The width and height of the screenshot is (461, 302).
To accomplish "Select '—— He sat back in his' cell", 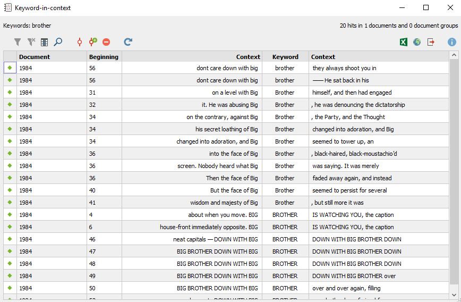I will [x=379, y=80].
